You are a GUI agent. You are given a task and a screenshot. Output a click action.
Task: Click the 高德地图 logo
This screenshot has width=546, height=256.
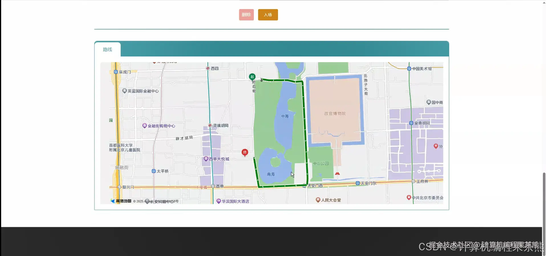121,201
